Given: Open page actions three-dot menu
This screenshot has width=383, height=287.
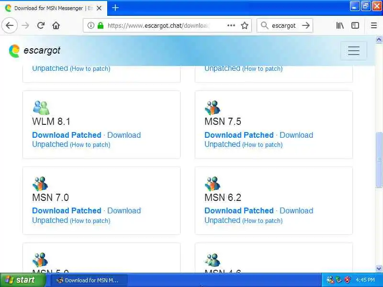Looking at the screenshot, I should (x=231, y=25).
